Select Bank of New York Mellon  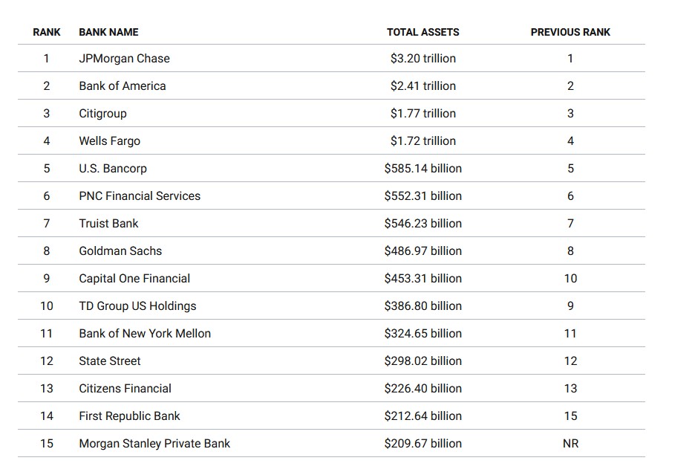tap(145, 334)
